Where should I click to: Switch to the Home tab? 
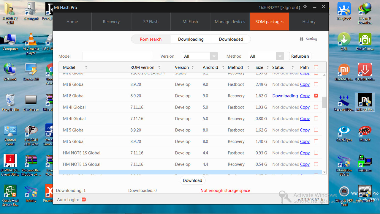72,22
